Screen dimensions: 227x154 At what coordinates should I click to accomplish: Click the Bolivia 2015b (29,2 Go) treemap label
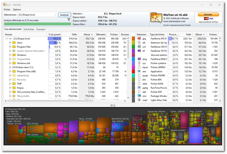tap(120, 119)
